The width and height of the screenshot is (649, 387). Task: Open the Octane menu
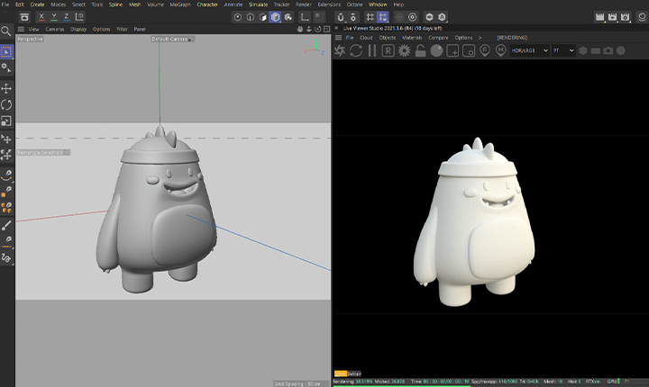[354, 4]
